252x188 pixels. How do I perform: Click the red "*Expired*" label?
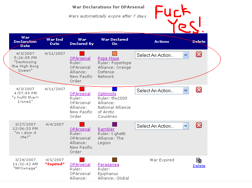pos(55,164)
